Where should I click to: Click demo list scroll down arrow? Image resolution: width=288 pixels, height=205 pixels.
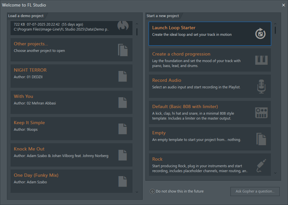137,192
